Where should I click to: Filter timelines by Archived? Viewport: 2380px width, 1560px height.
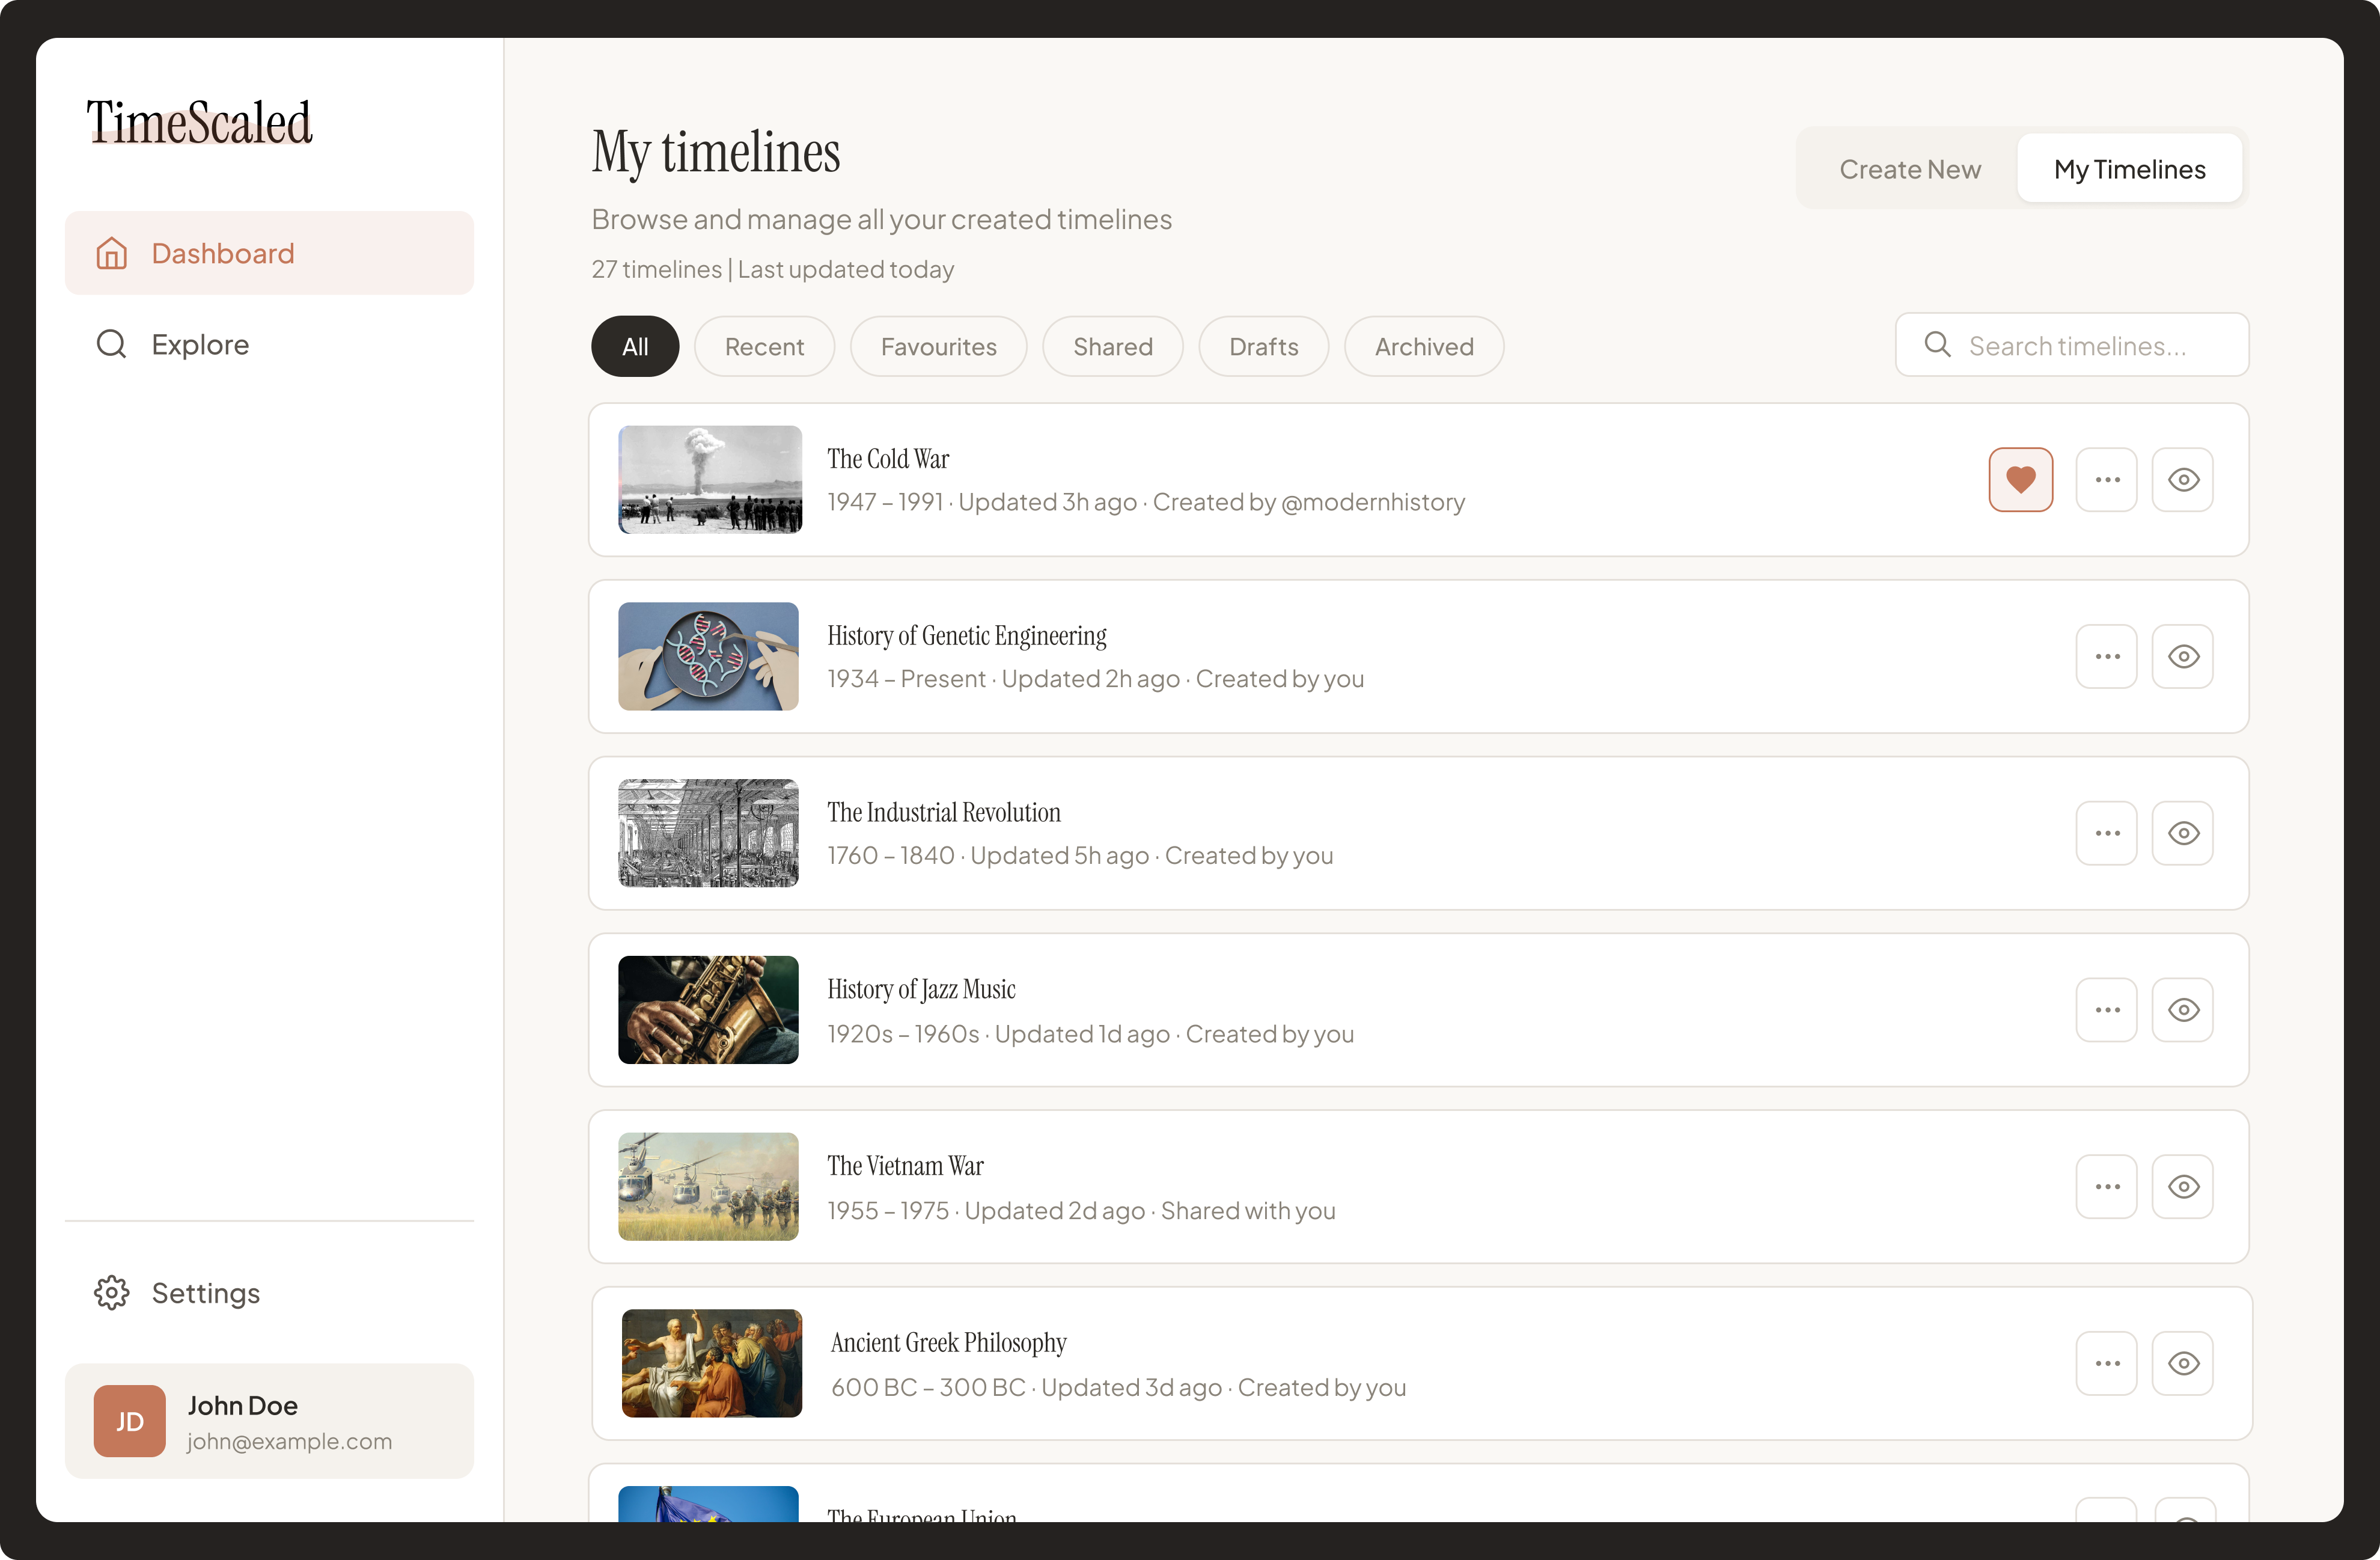pyautogui.click(x=1423, y=347)
